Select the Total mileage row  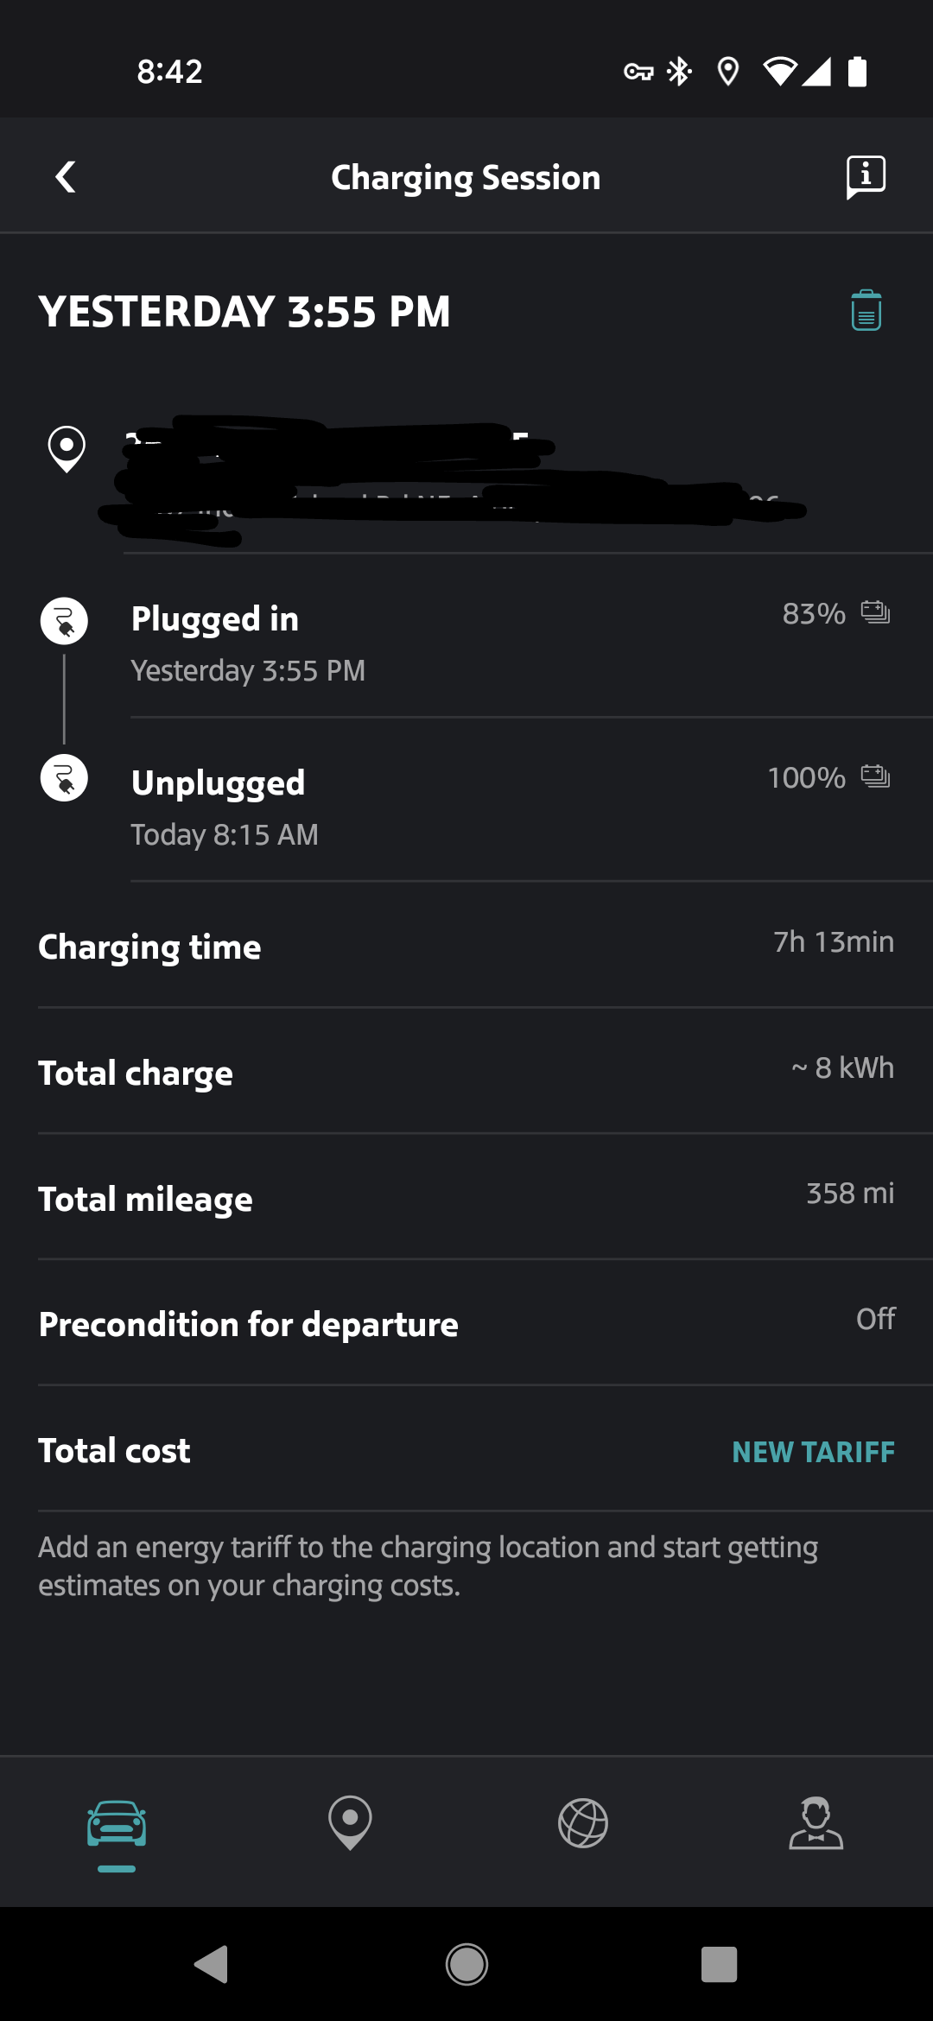(466, 1198)
